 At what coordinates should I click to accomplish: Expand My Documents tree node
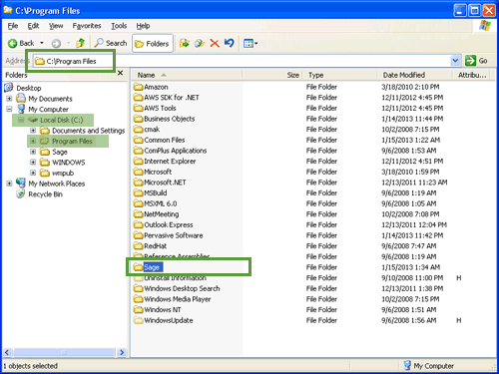9,99
